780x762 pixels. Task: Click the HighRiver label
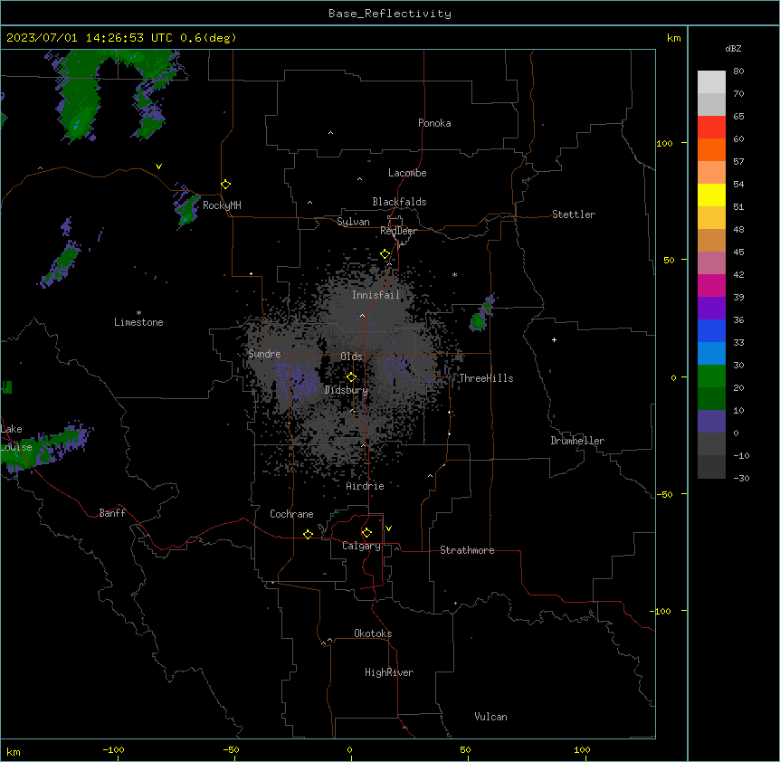click(389, 672)
